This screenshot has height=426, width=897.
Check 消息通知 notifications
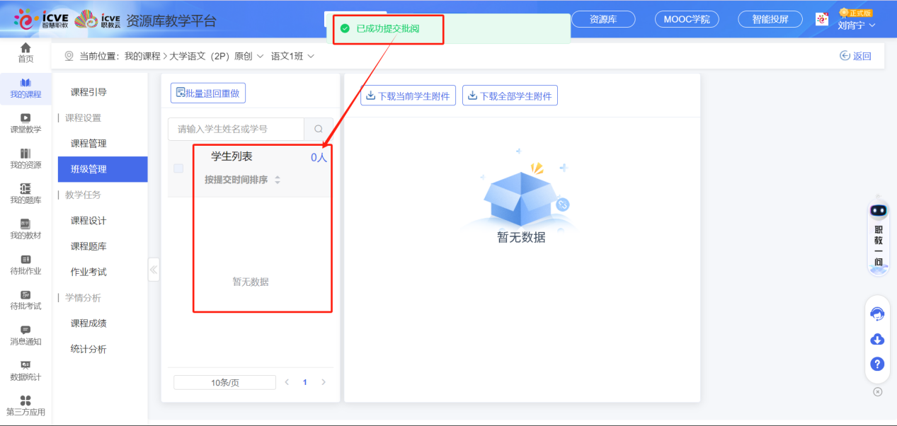(25, 335)
